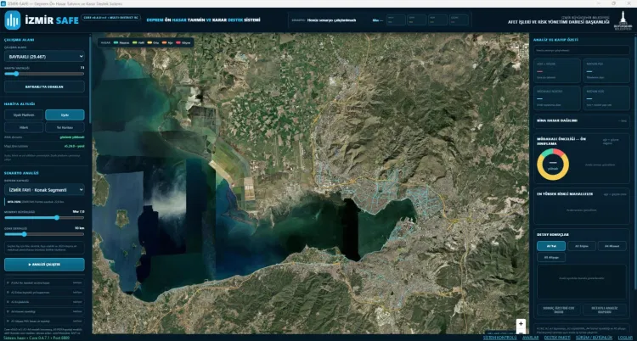Click the Medyan PGA summary card
The height and width of the screenshot is (341, 637).
606,70
